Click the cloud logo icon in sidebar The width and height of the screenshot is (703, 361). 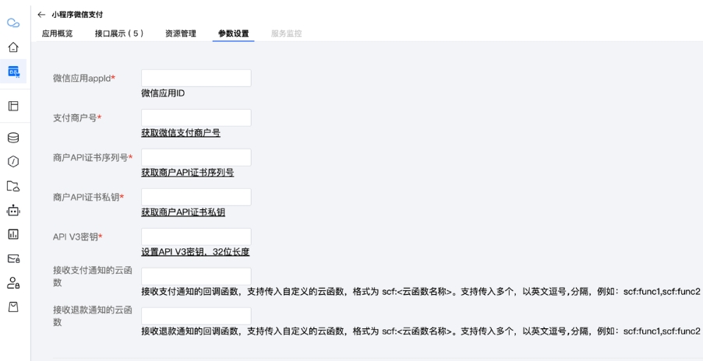coord(13,23)
